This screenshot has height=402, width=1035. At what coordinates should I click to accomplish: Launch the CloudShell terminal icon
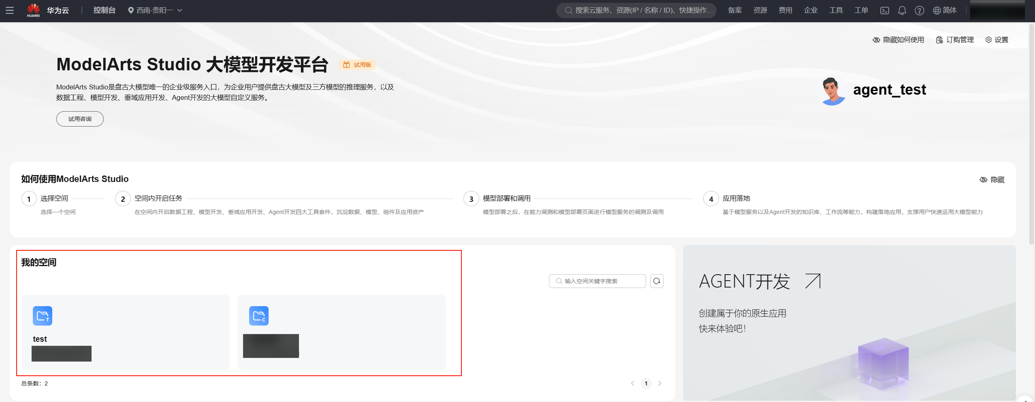(885, 11)
